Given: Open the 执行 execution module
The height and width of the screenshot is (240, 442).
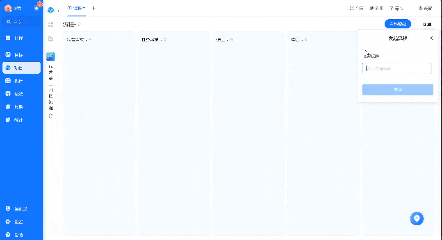Looking at the screenshot, I should [x=21, y=80].
